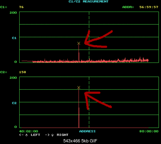Click the LEFT navigation hint

pos(35,135)
